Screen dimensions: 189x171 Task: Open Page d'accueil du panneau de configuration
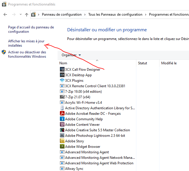click(31, 29)
